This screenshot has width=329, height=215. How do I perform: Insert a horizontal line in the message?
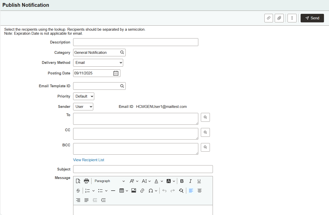(113, 190)
